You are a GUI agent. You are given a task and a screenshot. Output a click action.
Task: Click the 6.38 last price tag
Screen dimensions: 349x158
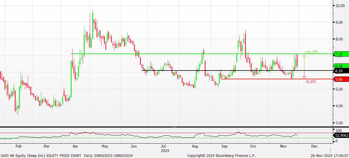tap(340, 66)
